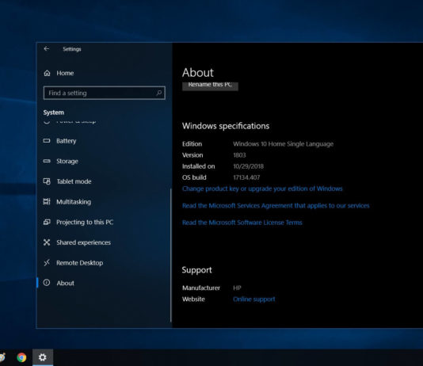Focus the Find a setting search box
The width and height of the screenshot is (423, 366).
104,93
